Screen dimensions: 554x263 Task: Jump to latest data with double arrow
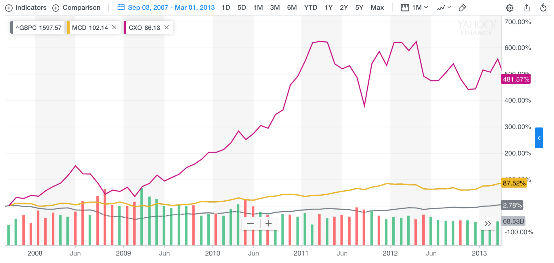pos(488,224)
